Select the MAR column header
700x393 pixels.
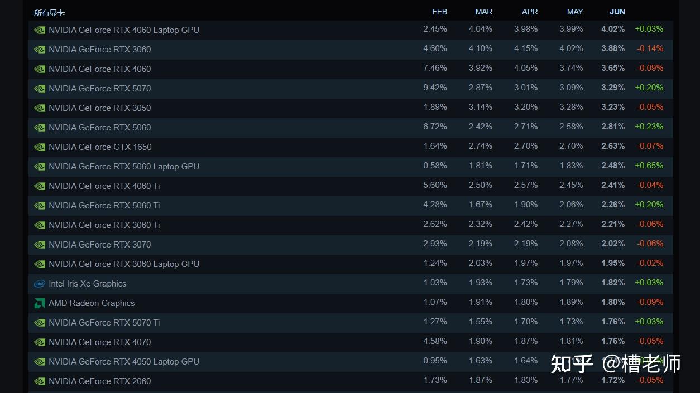tap(484, 12)
